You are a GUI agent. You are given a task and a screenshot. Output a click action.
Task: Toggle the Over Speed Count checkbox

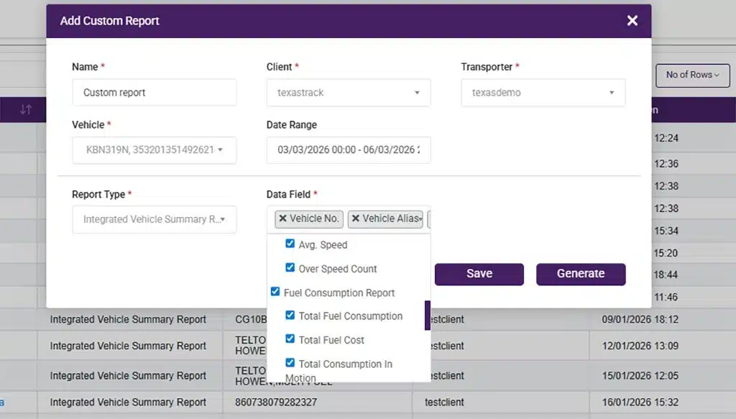(290, 268)
